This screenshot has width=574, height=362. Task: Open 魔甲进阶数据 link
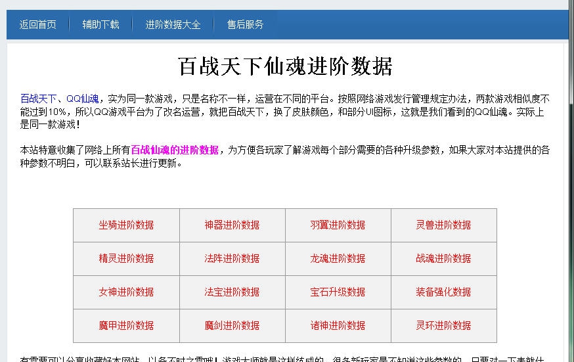click(x=126, y=326)
